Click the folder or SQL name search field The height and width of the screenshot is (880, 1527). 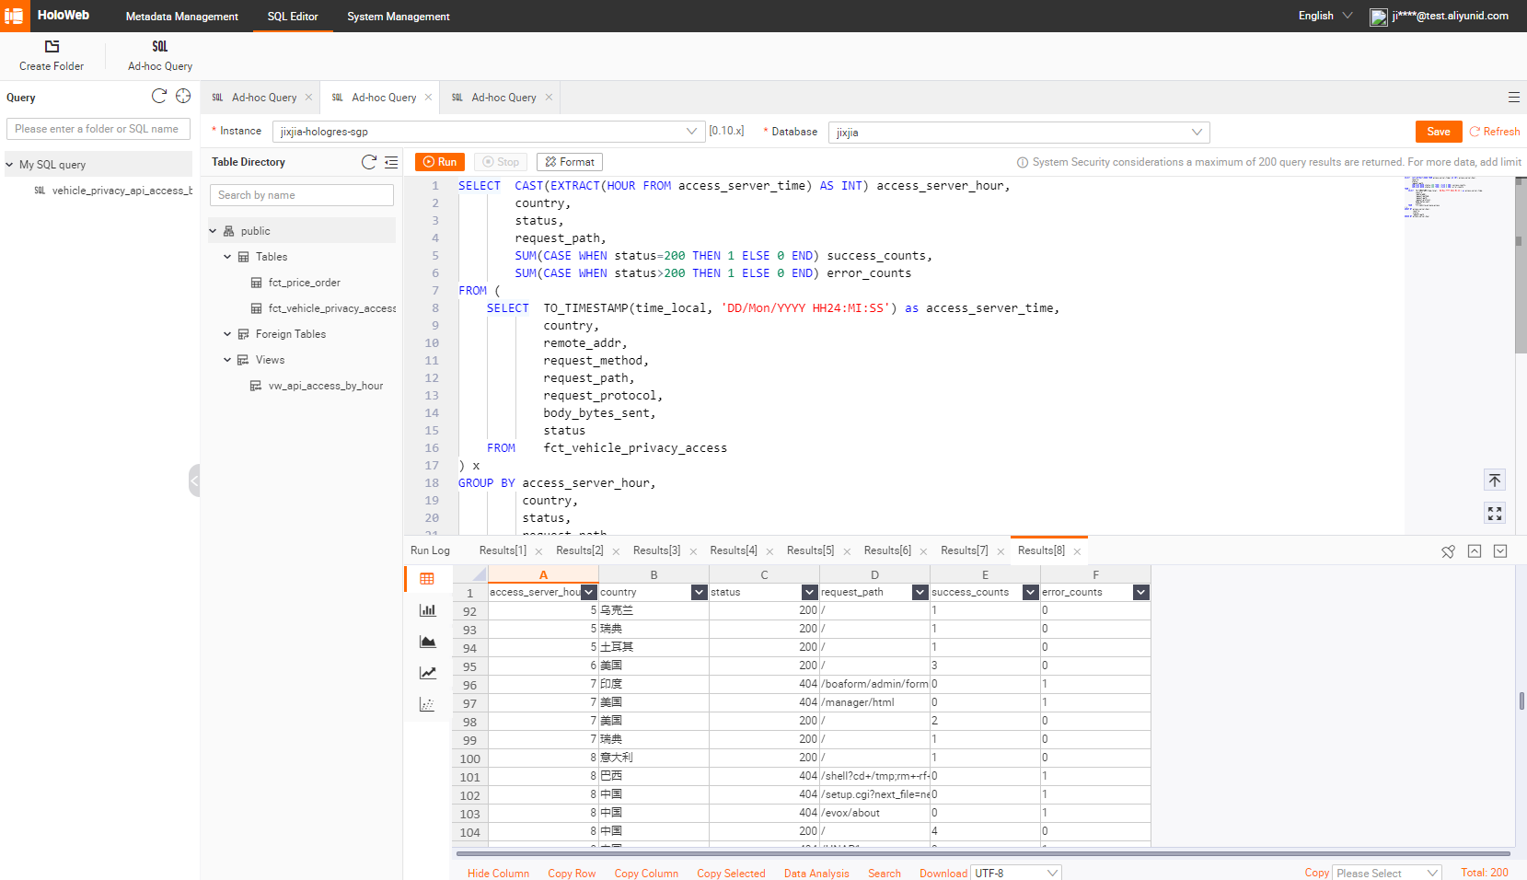pyautogui.click(x=98, y=129)
